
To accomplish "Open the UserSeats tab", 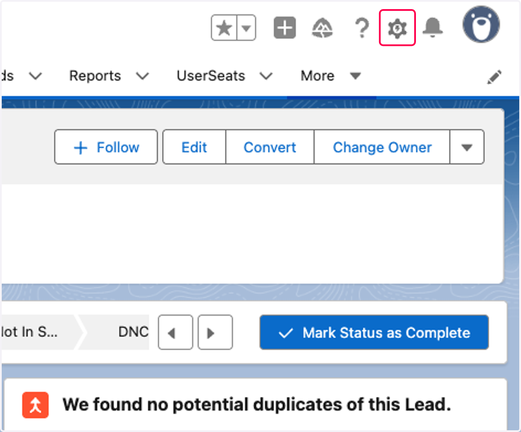I will coord(211,76).
